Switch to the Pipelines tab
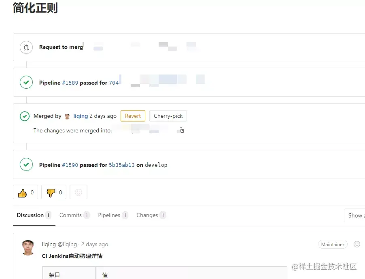This screenshot has height=279, width=365. coord(113,215)
